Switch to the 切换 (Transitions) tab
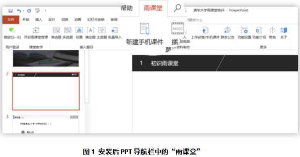Image resolution: width=300 pixels, height=157 pixels. coord(65,19)
